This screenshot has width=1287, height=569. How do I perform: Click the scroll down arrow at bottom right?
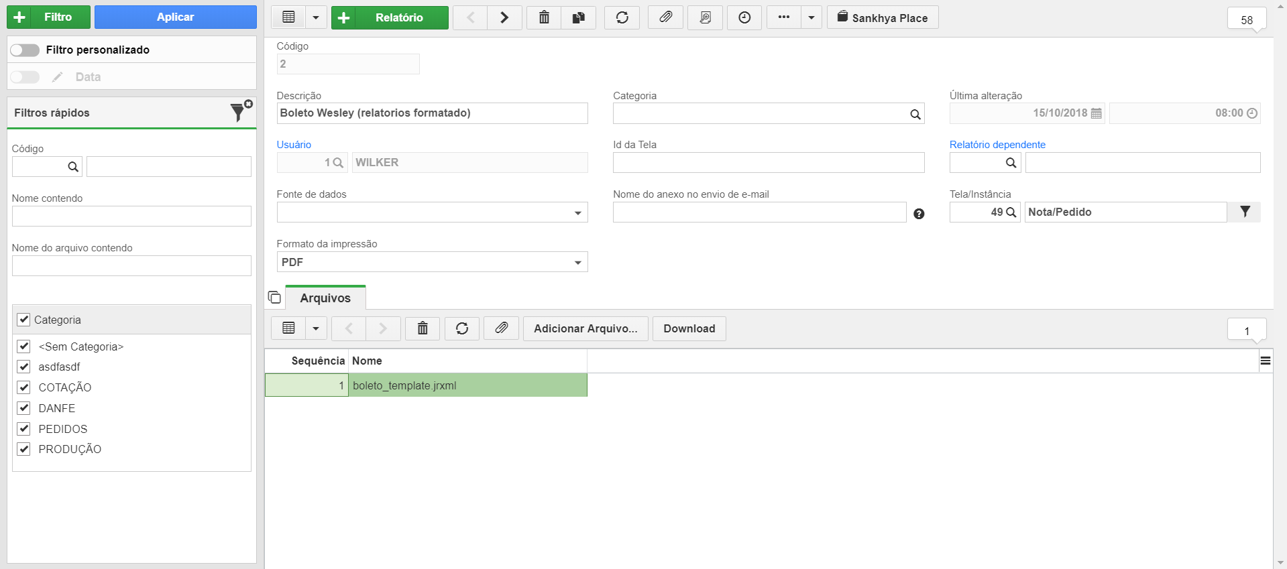coord(1281,563)
